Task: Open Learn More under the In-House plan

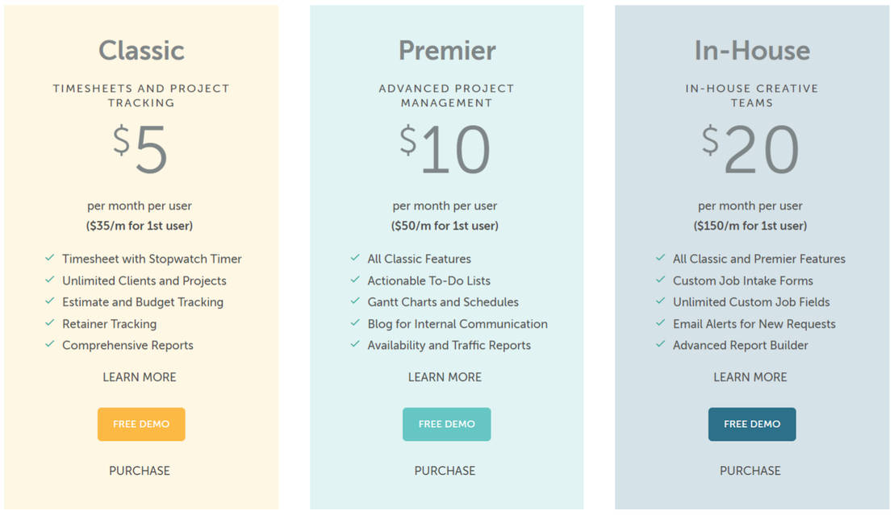Action: tap(750, 377)
